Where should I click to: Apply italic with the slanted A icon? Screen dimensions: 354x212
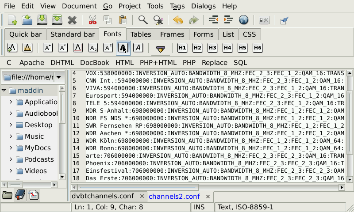[138, 48]
